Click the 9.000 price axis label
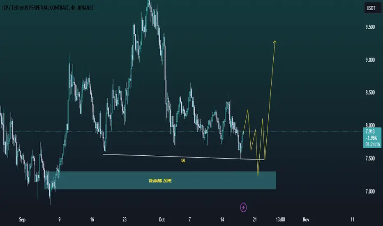 (370, 60)
